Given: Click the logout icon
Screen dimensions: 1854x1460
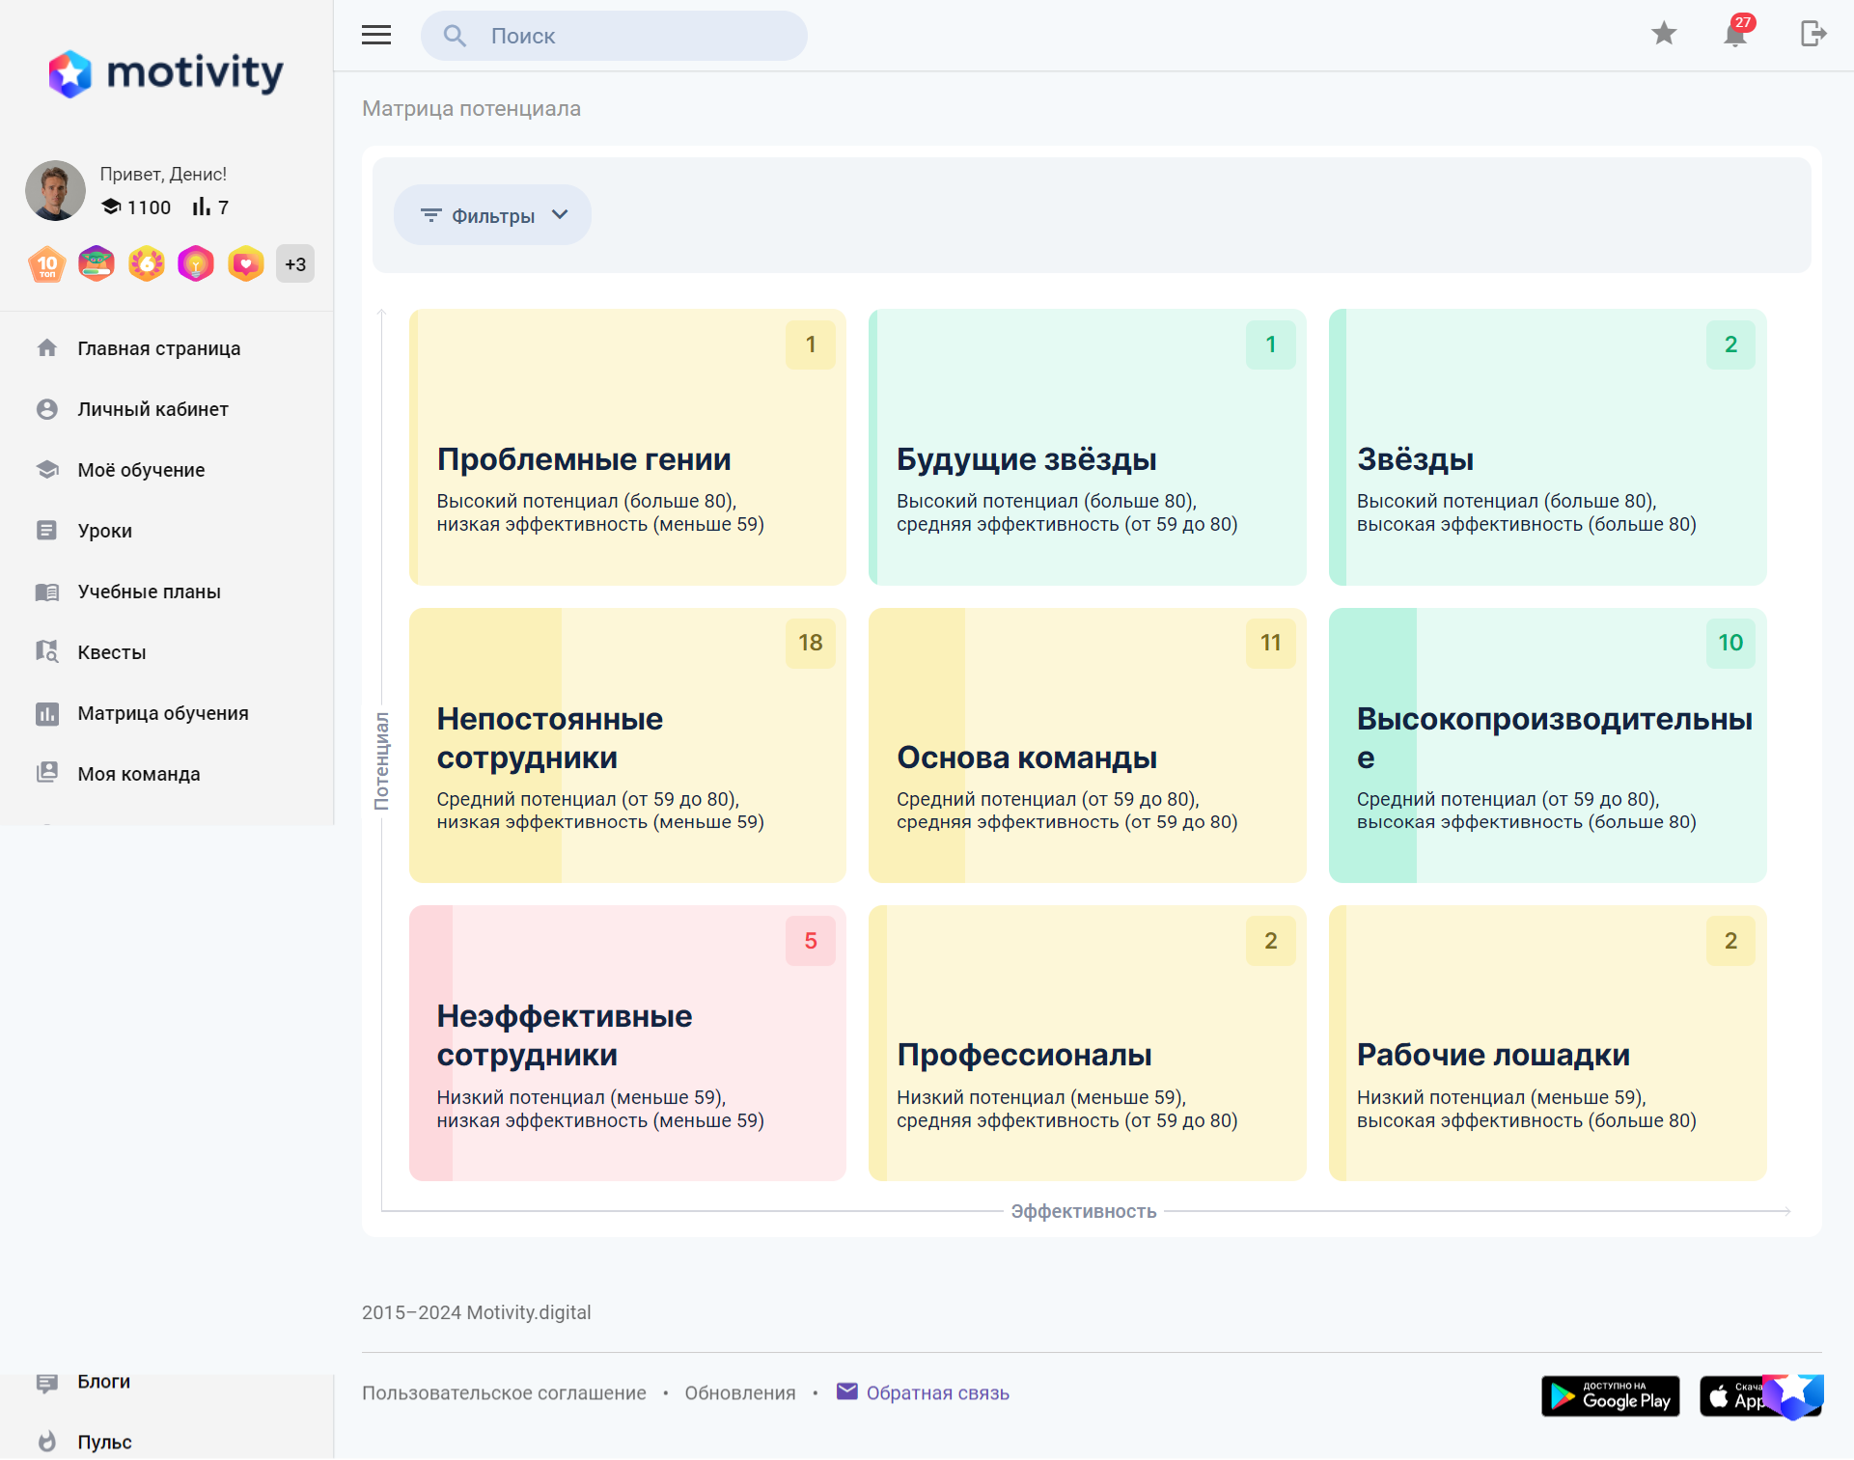Looking at the screenshot, I should (x=1812, y=35).
